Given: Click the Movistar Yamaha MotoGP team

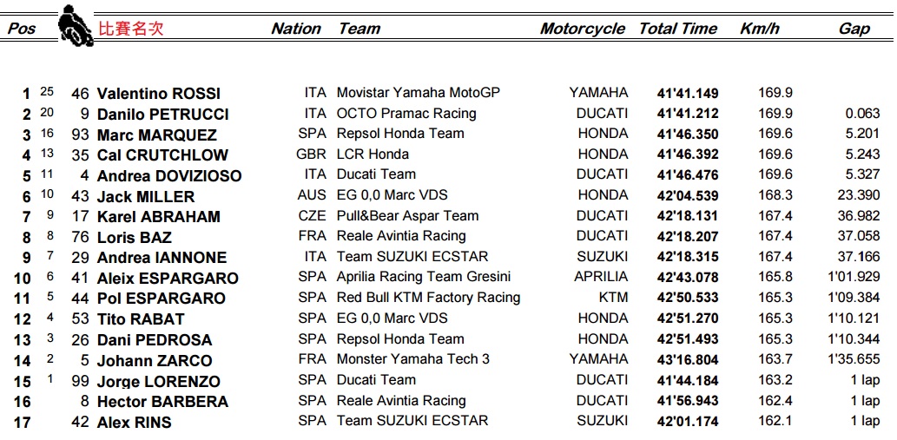Looking at the screenshot, I should [419, 93].
